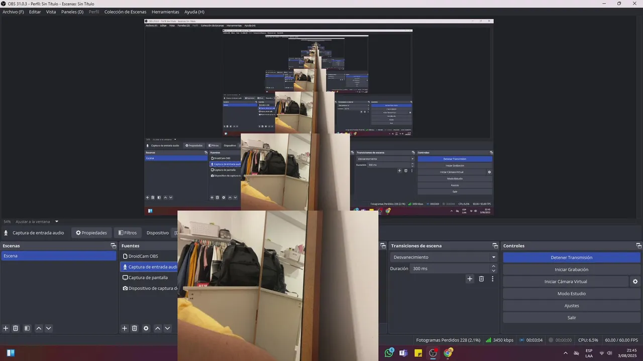Click the Fotogramas Perdidos status text

[x=448, y=340]
